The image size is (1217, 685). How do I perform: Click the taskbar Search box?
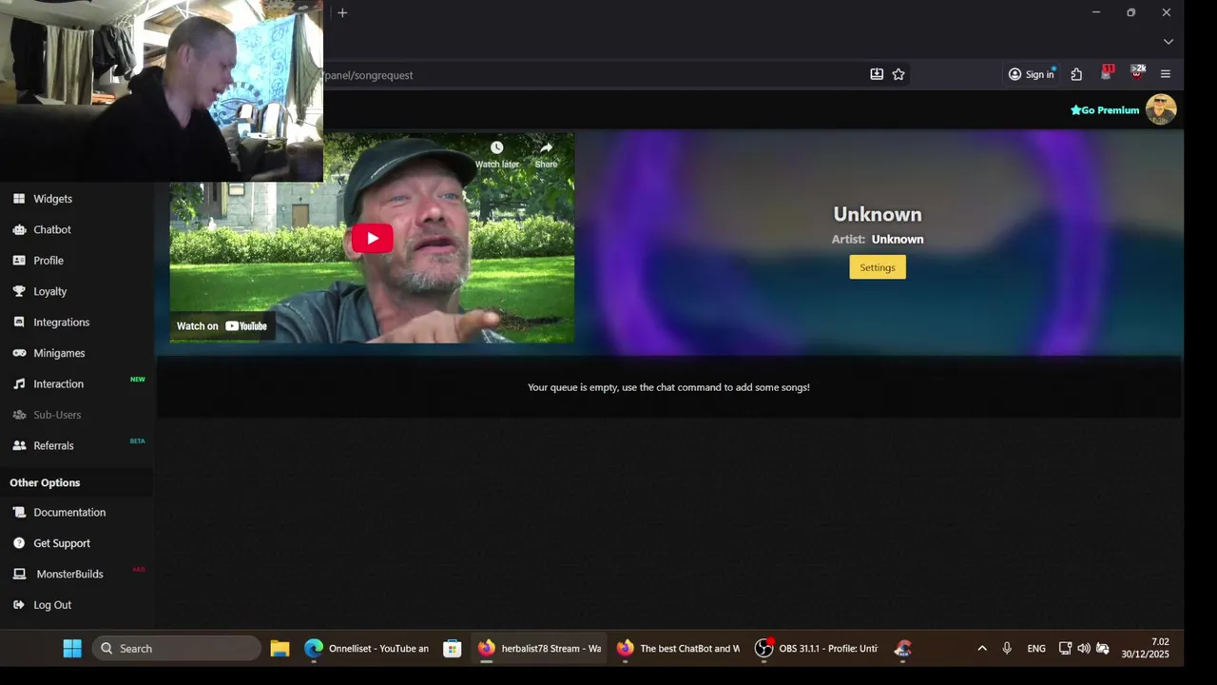pos(177,649)
